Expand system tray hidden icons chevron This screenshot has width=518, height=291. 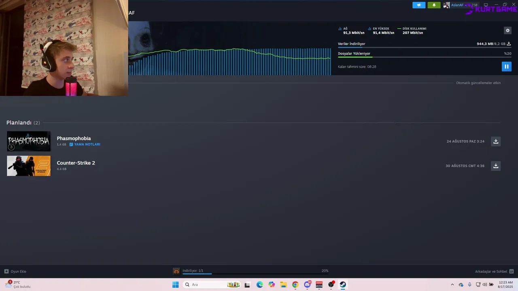pos(452,285)
